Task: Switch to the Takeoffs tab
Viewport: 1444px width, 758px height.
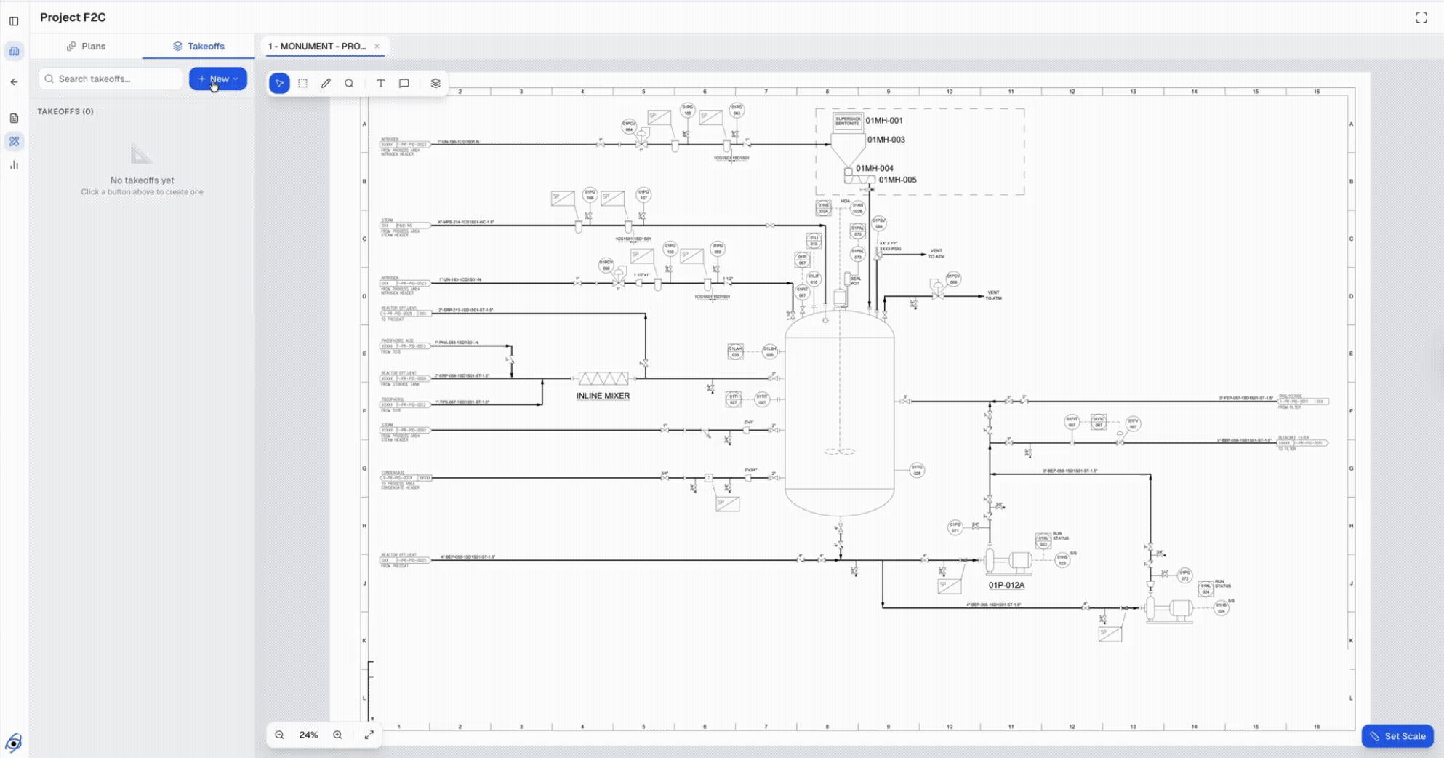Action: tap(198, 46)
